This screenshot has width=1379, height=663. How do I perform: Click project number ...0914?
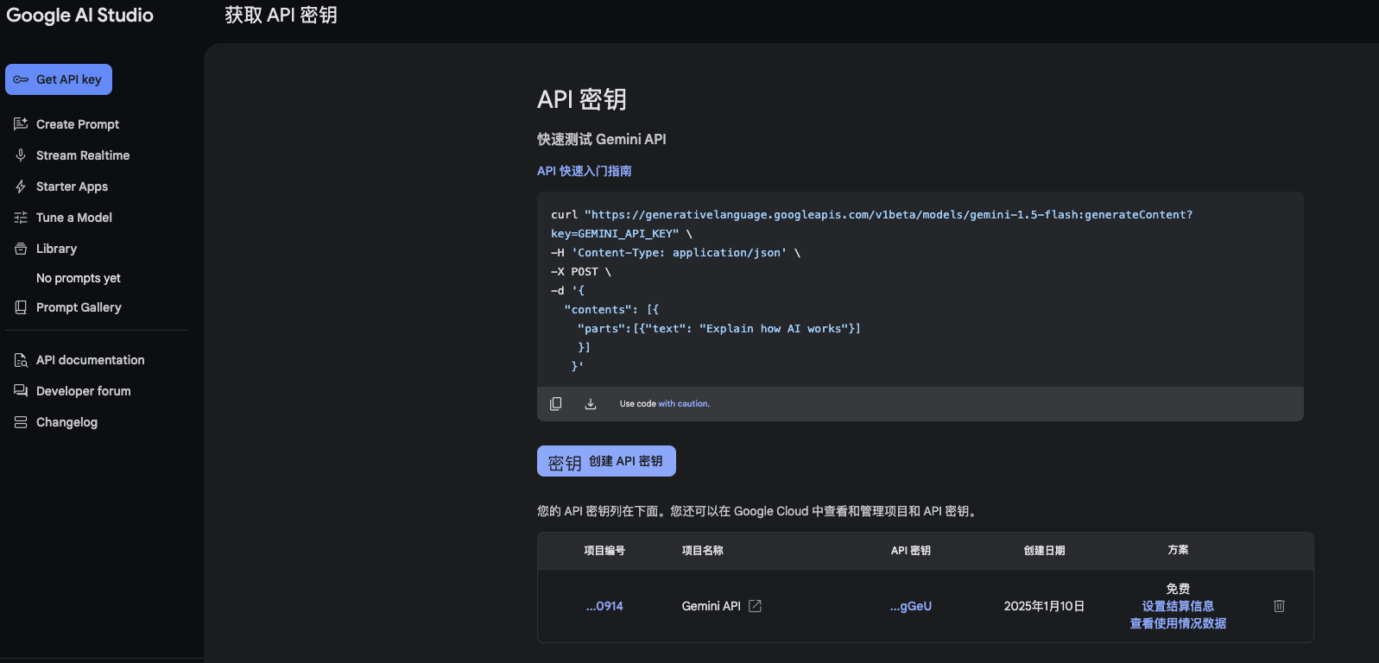click(604, 606)
